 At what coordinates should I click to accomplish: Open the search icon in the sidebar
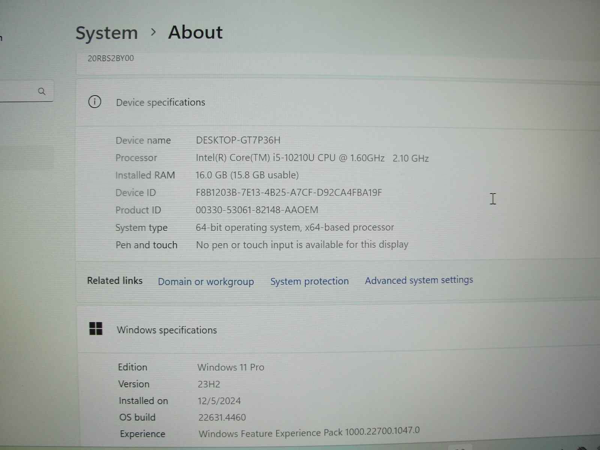42,91
